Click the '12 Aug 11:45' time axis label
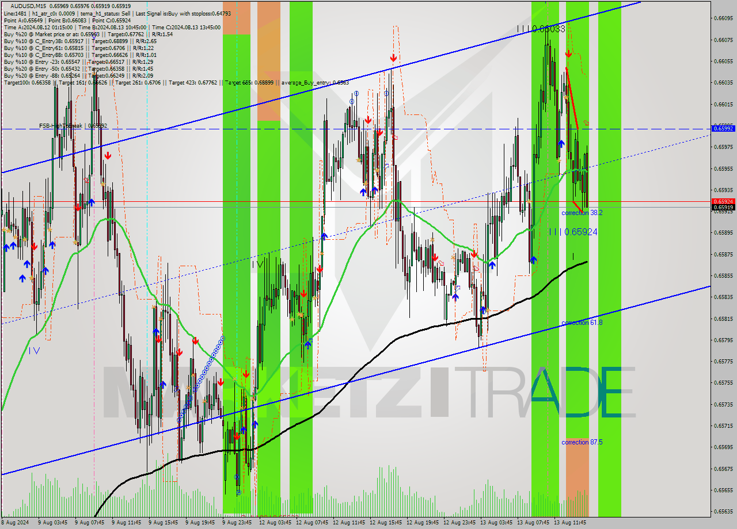 (349, 523)
